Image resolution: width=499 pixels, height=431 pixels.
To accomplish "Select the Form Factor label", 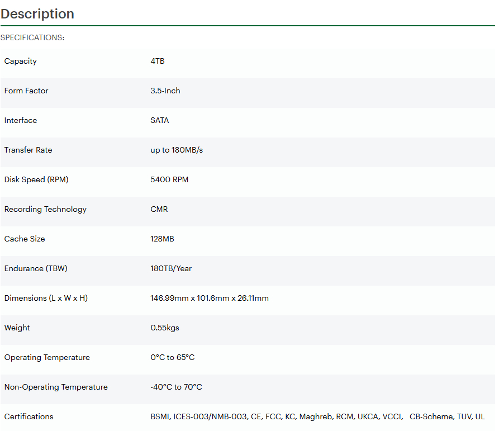I will coord(26,91).
